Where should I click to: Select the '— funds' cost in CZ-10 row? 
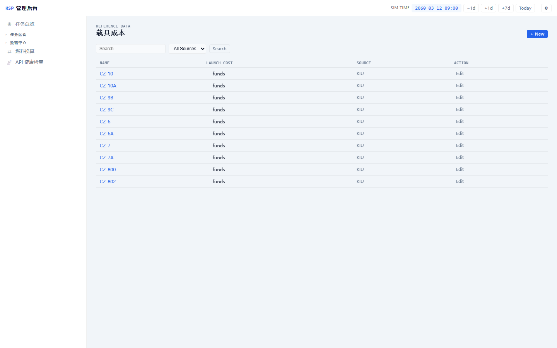tap(215, 74)
